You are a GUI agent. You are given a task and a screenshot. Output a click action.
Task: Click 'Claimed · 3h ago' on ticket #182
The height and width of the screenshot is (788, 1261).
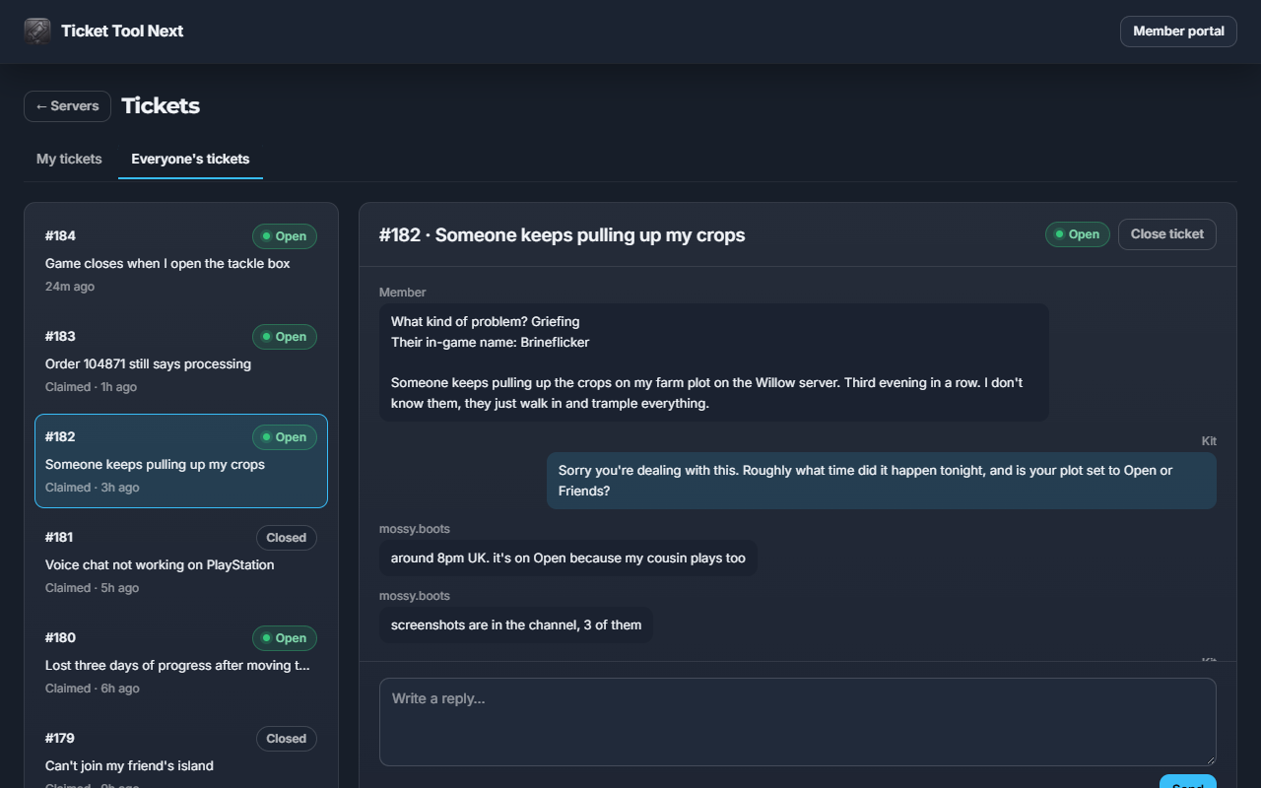coord(93,488)
